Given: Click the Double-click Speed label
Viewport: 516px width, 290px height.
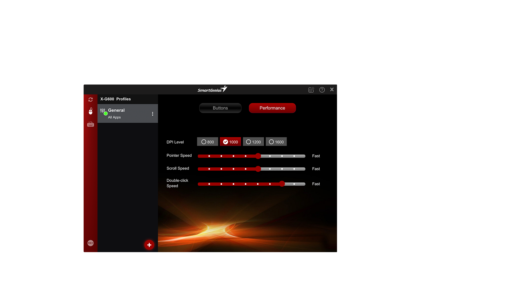Looking at the screenshot, I should (177, 183).
